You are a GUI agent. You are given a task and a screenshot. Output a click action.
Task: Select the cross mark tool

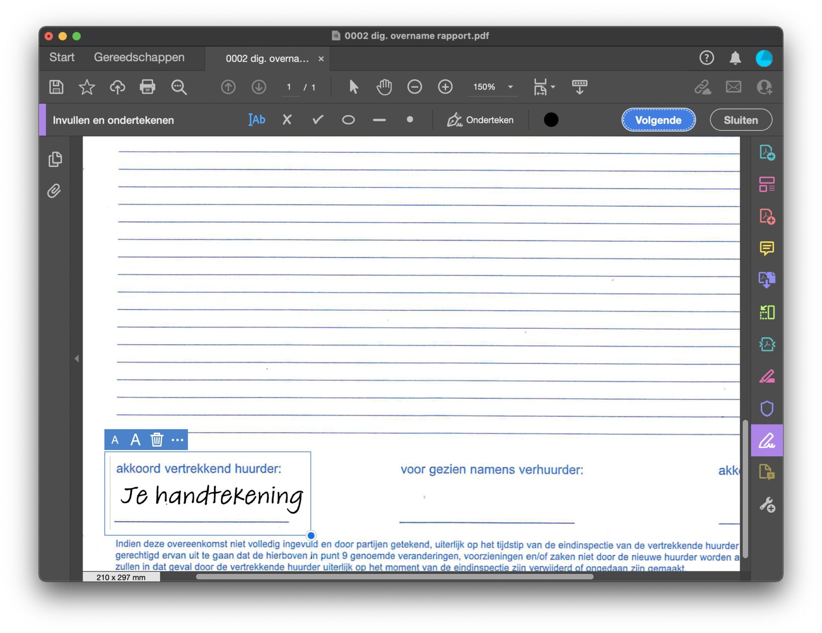pos(287,120)
